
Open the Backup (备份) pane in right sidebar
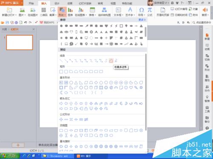tap(207, 120)
